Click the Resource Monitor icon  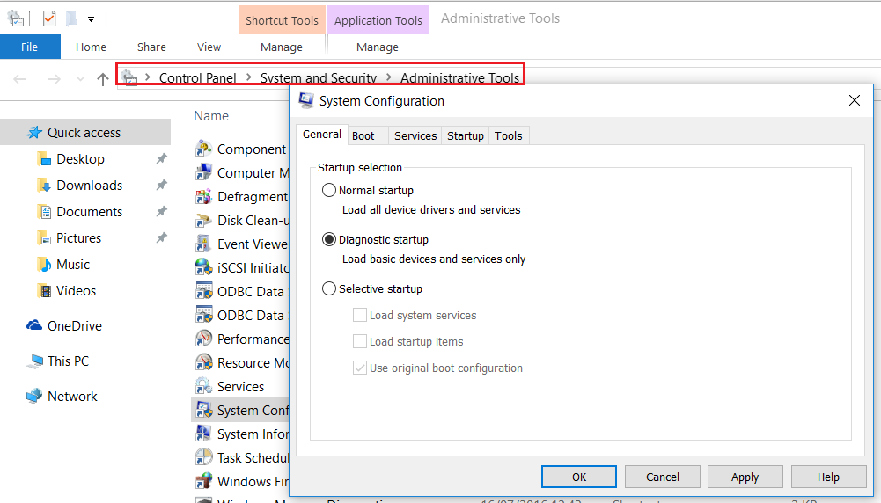point(203,362)
